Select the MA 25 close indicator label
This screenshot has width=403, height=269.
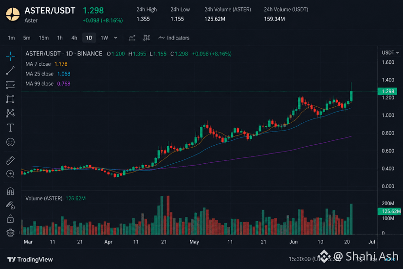click(39, 74)
